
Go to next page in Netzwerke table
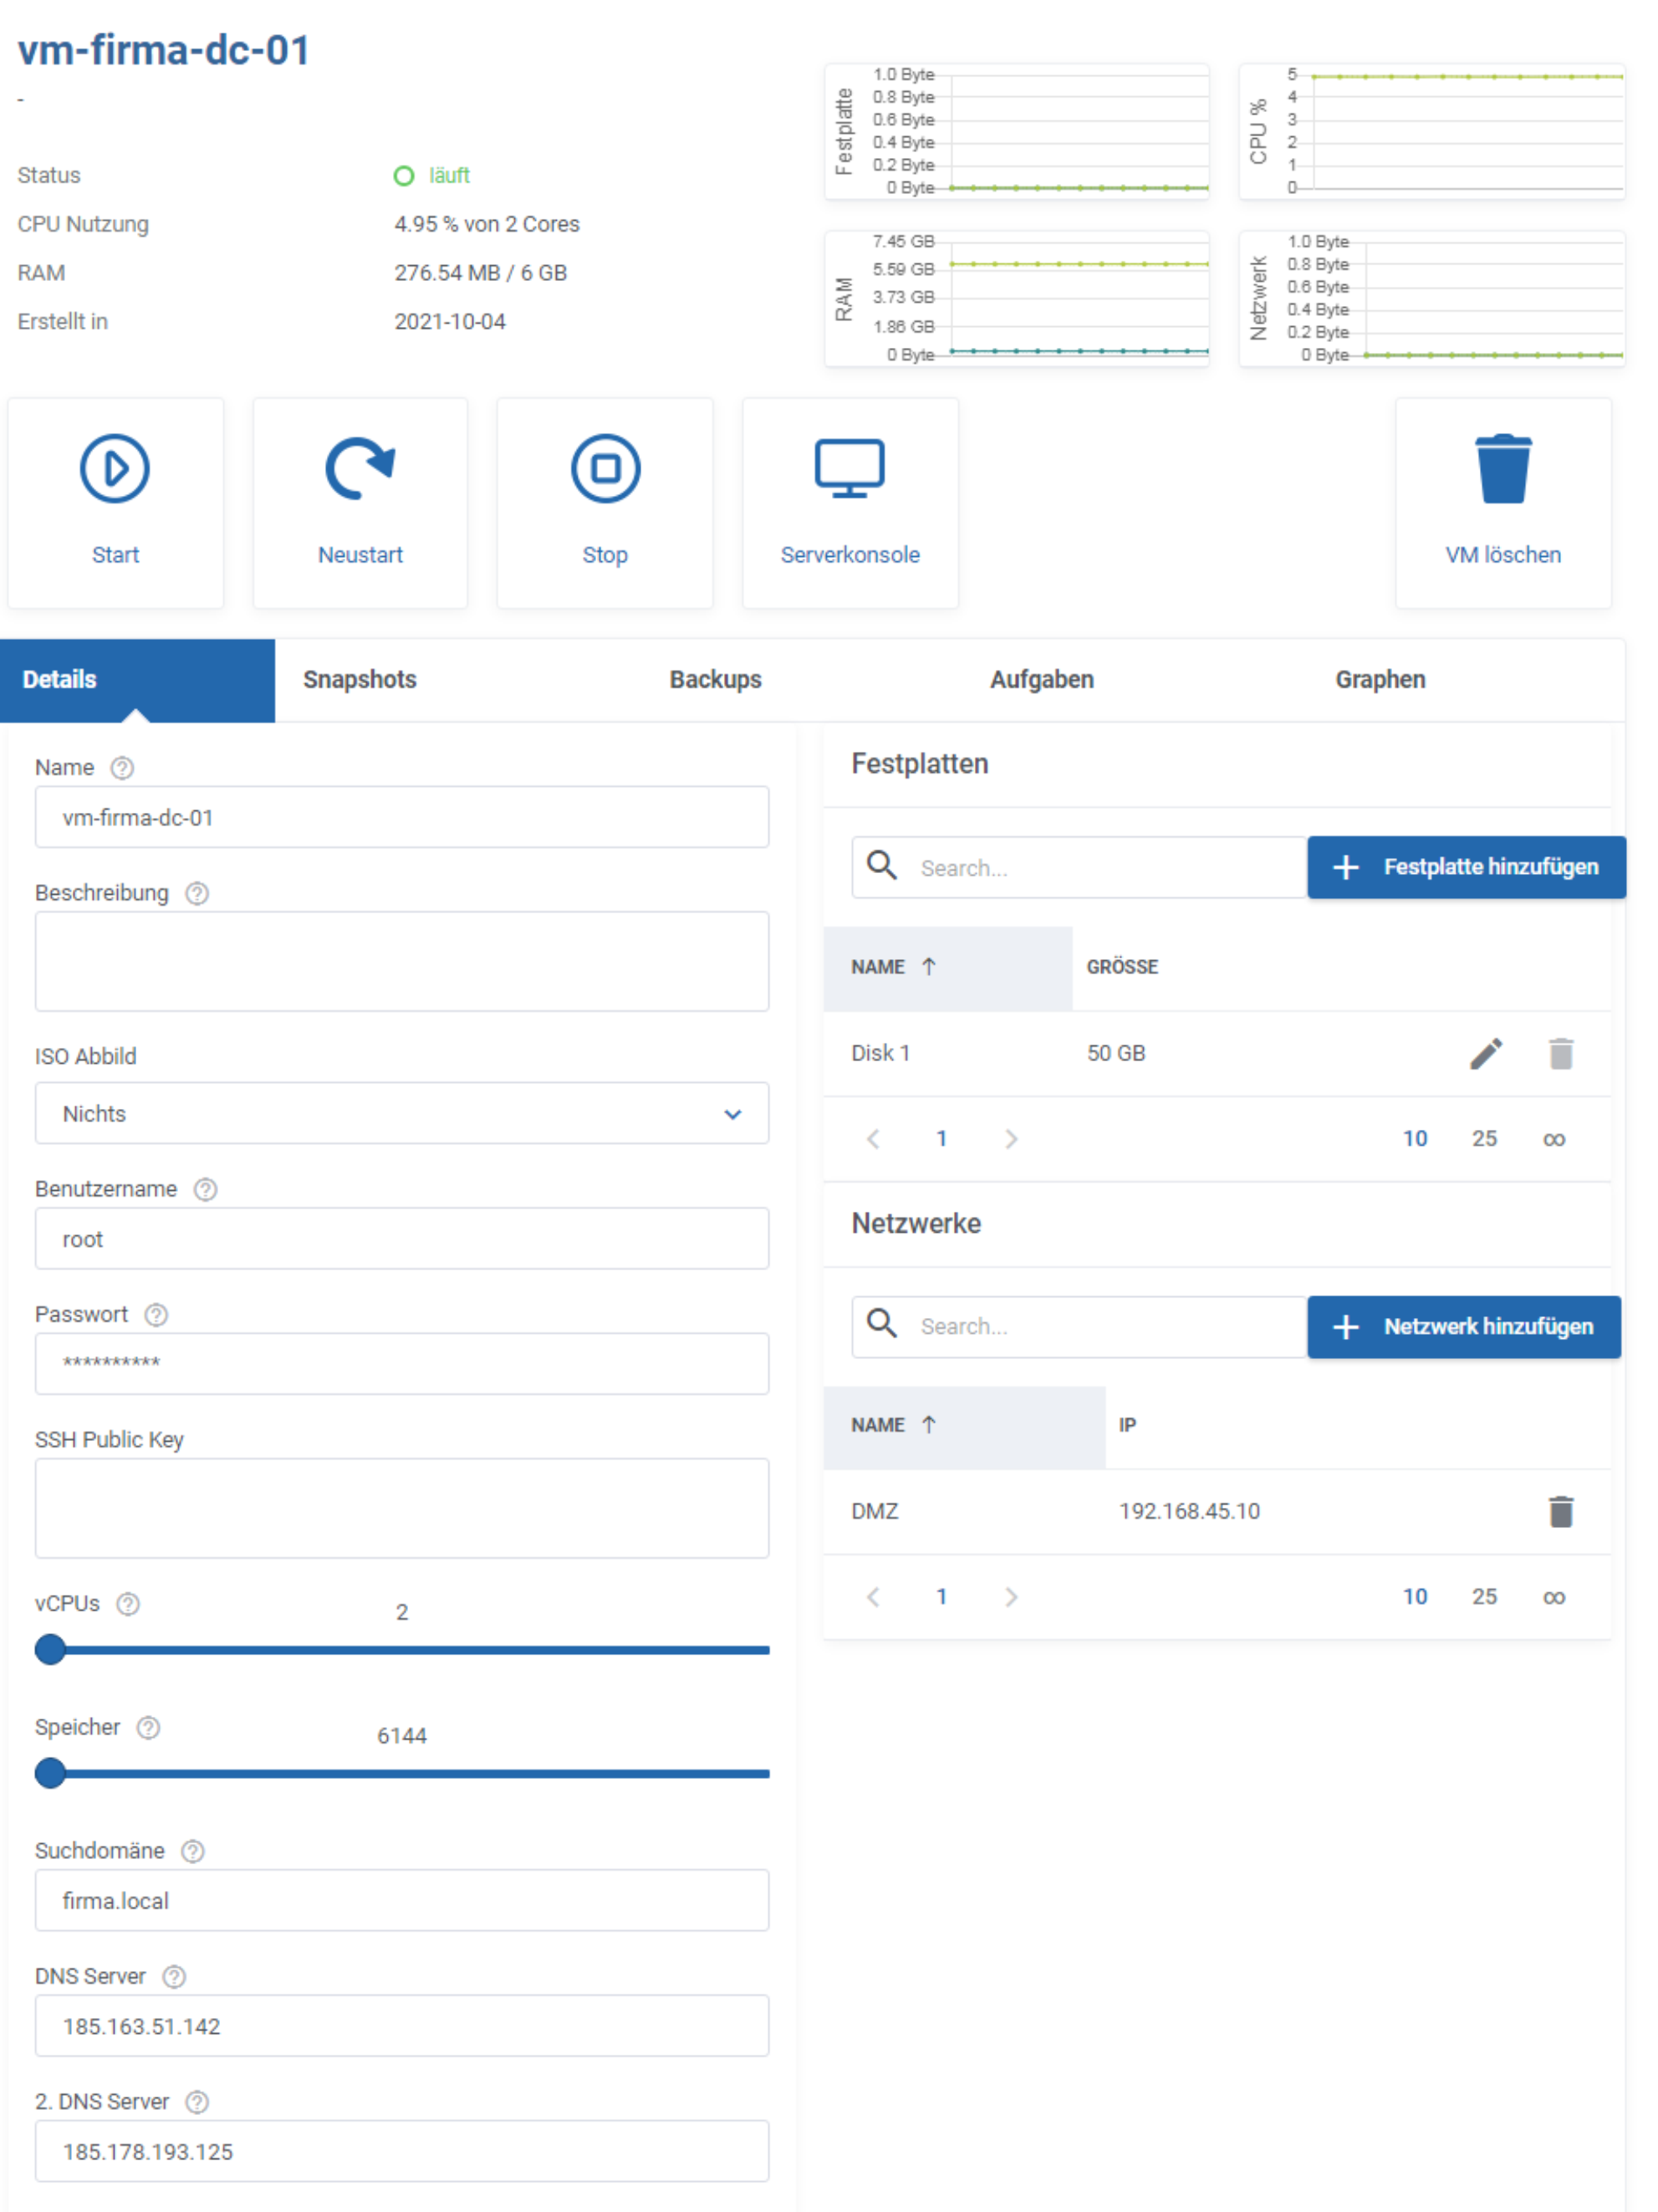(x=1010, y=1597)
